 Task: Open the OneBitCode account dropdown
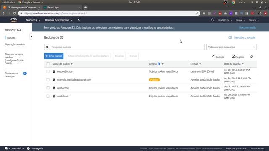pyautogui.click(x=225, y=20)
